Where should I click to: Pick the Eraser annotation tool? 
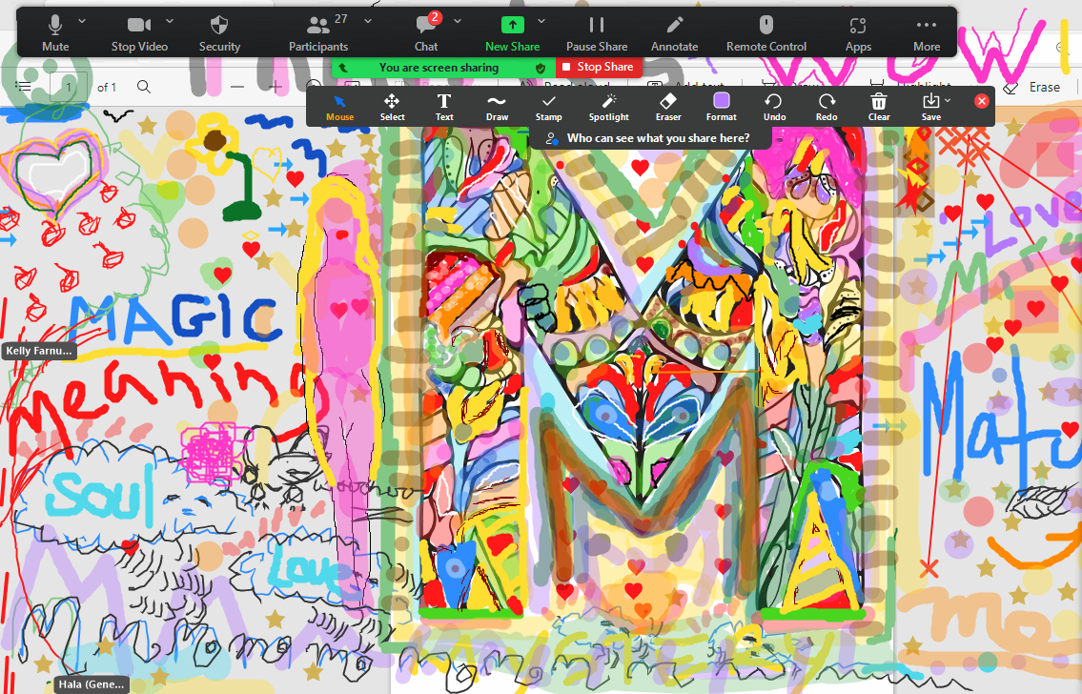coord(668,107)
